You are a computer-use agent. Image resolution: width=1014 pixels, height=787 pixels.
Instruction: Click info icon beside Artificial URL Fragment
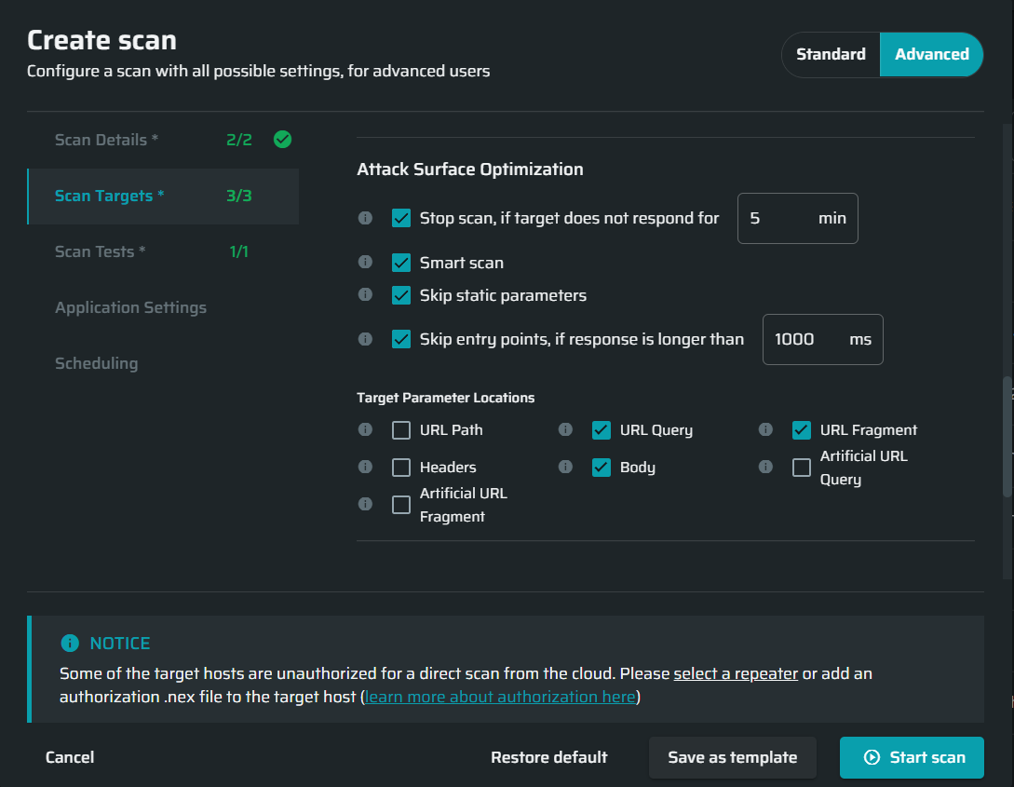point(365,504)
